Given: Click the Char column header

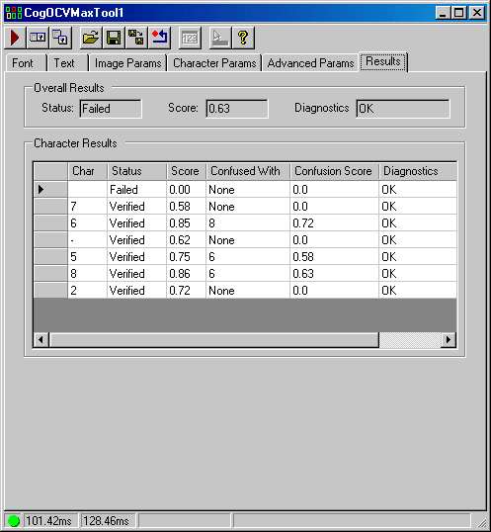Looking at the screenshot, I should (87, 171).
